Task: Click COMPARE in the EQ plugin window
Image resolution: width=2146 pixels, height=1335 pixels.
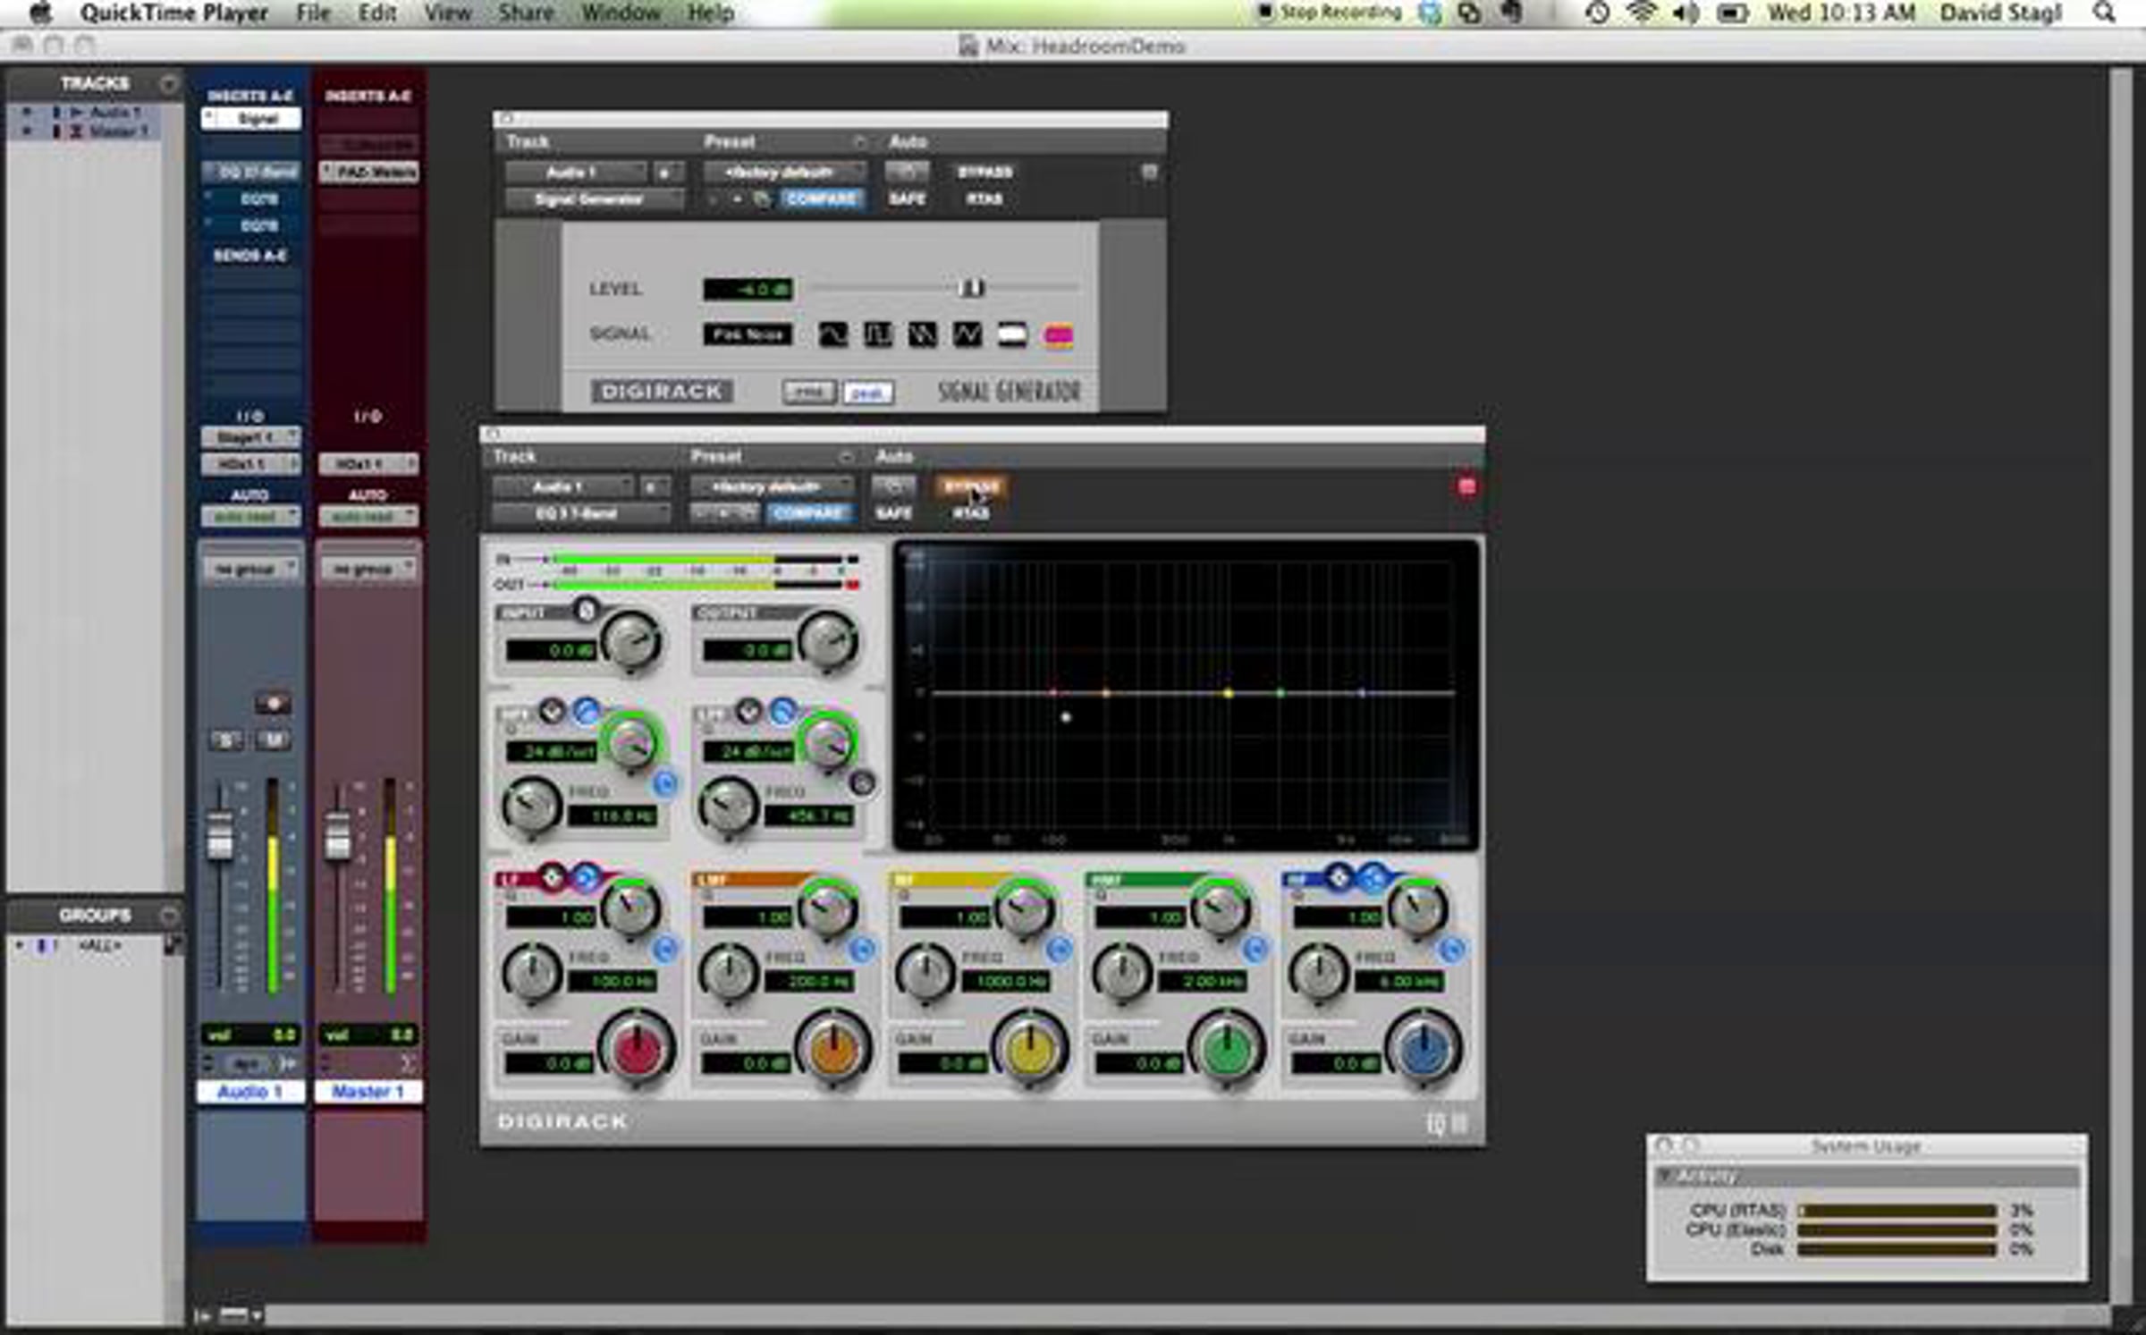Action: coord(808,513)
